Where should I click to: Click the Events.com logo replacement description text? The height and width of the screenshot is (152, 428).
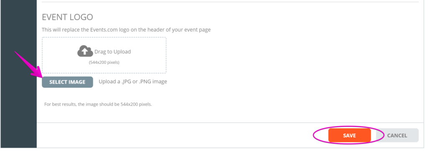[x=126, y=30]
